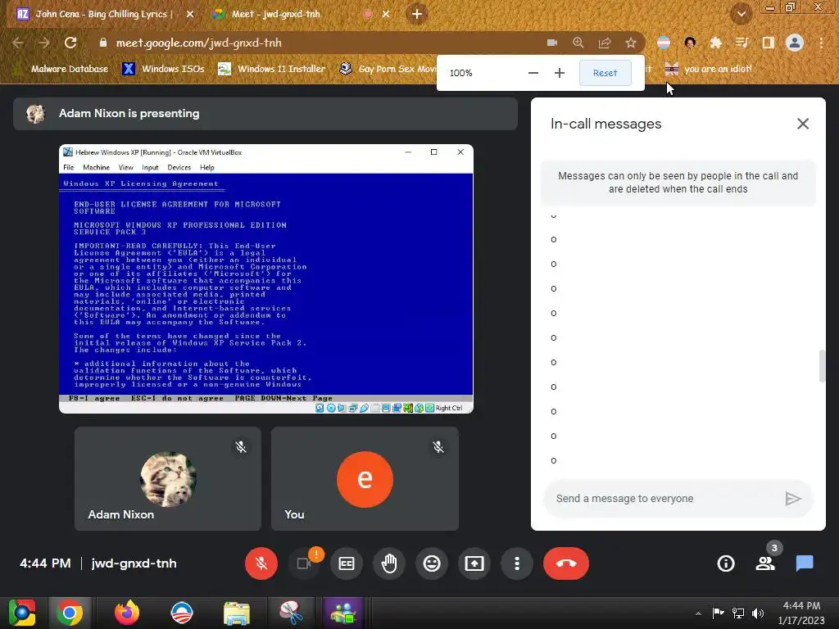Click the volume speaker tray icon
This screenshot has width=839, height=629.
click(x=758, y=613)
